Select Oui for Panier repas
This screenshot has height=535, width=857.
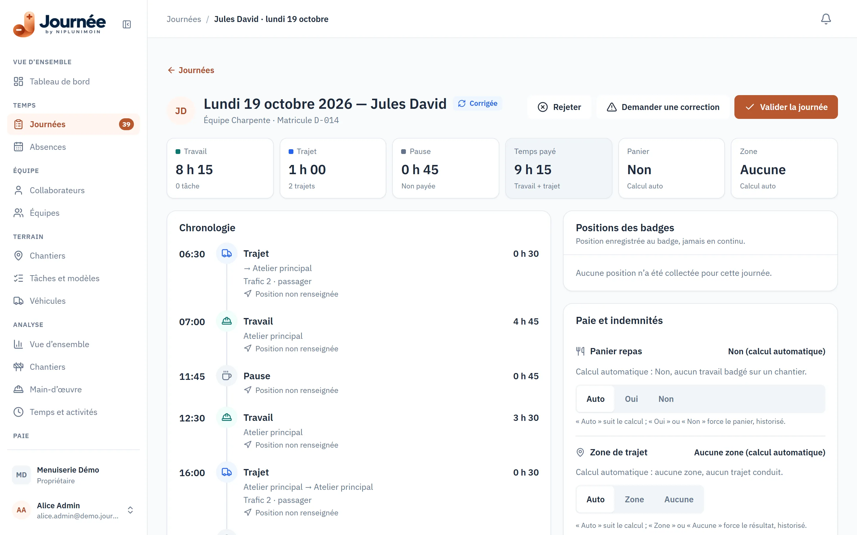pos(631,399)
